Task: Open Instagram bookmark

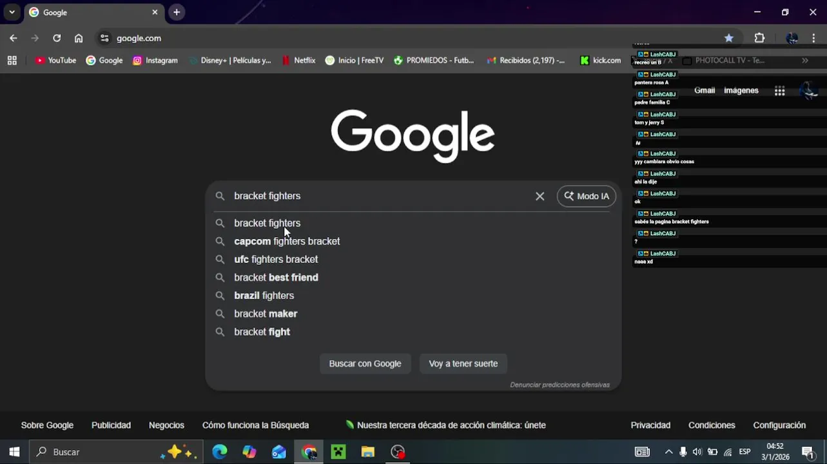Action: pos(155,61)
